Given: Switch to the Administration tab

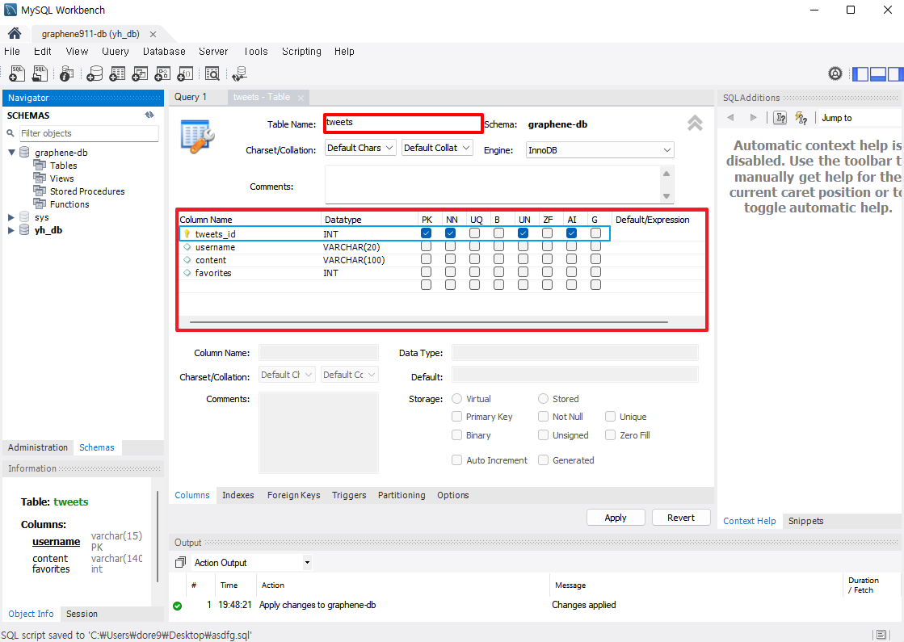Looking at the screenshot, I should [37, 447].
